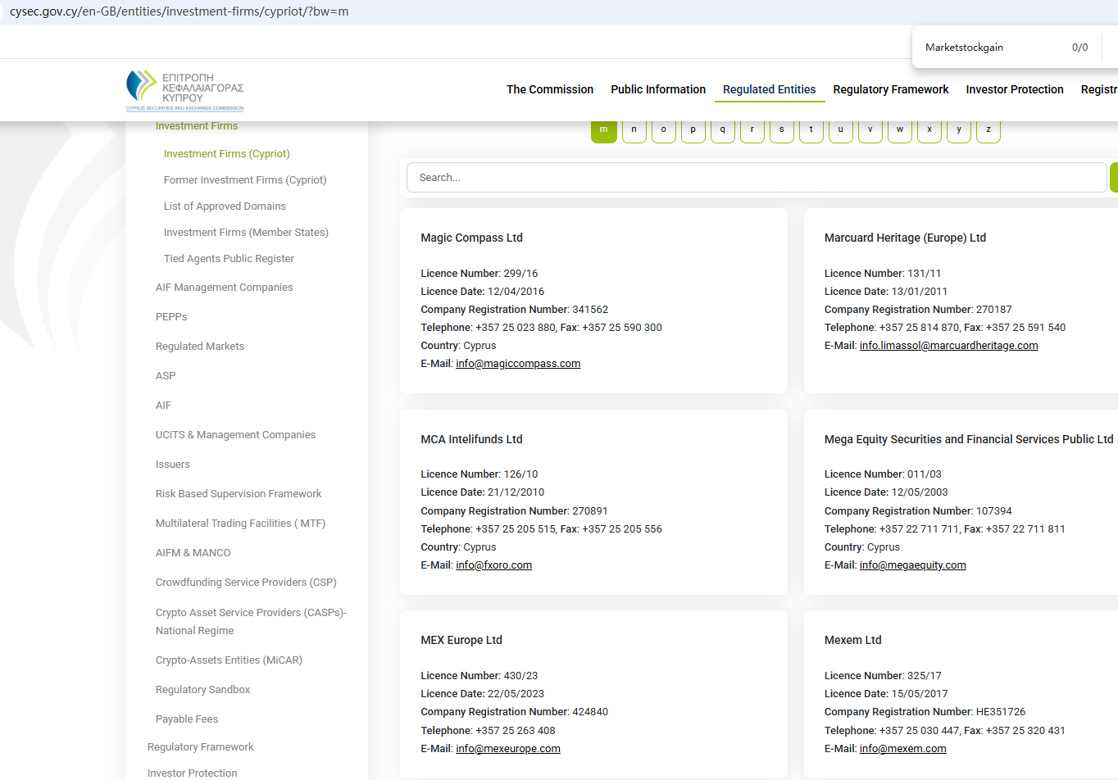Open Former Investment Firms (Cypriot) page
1118x780 pixels.
(x=244, y=180)
